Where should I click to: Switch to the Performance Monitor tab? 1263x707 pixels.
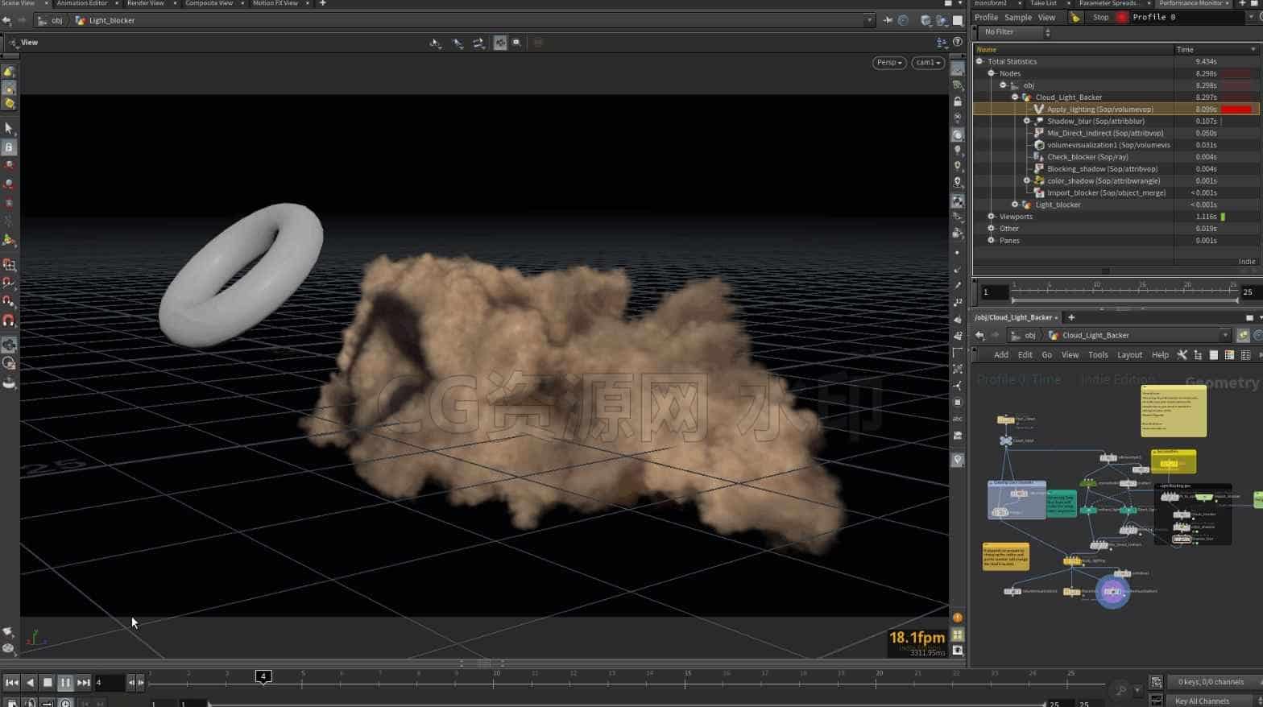[1191, 3]
